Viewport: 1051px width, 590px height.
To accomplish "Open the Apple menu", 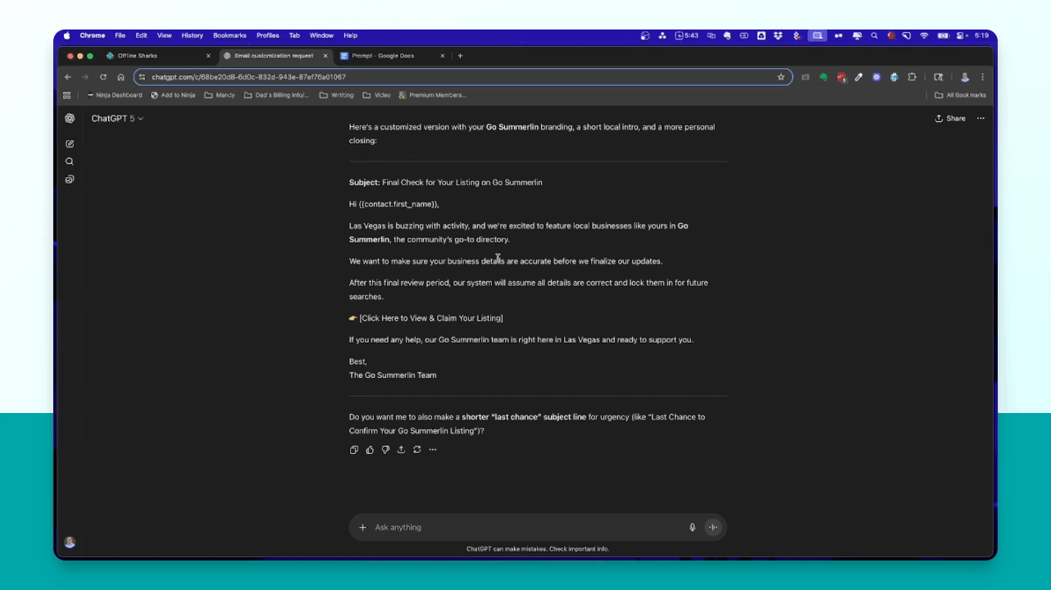I will pyautogui.click(x=67, y=36).
